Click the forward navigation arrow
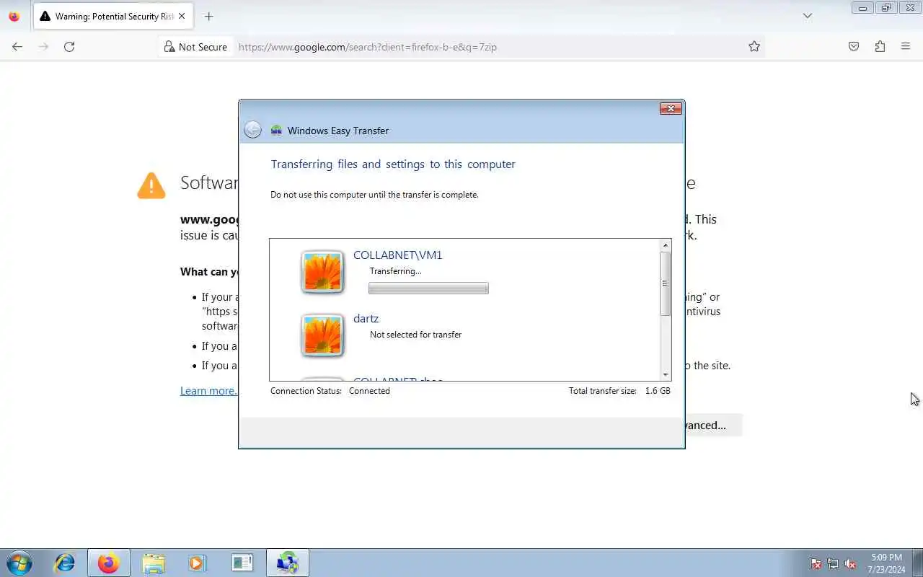 pos(43,47)
